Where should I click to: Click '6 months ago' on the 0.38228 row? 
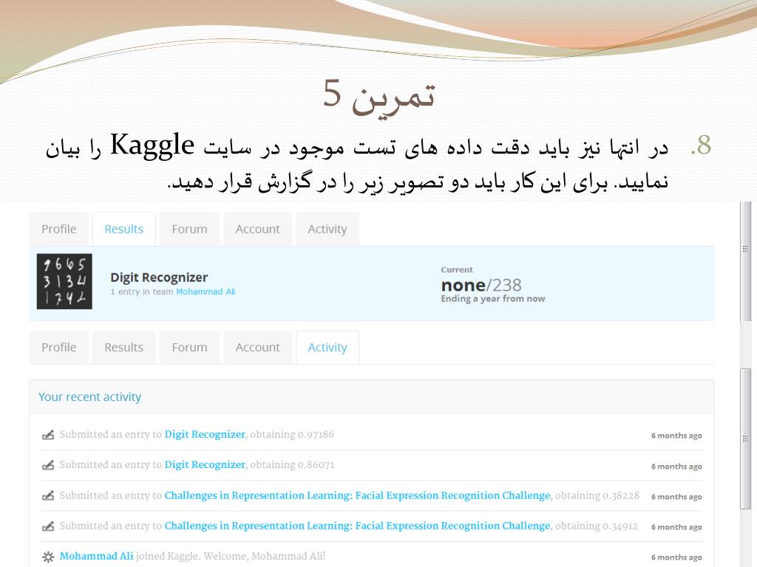[676, 497]
